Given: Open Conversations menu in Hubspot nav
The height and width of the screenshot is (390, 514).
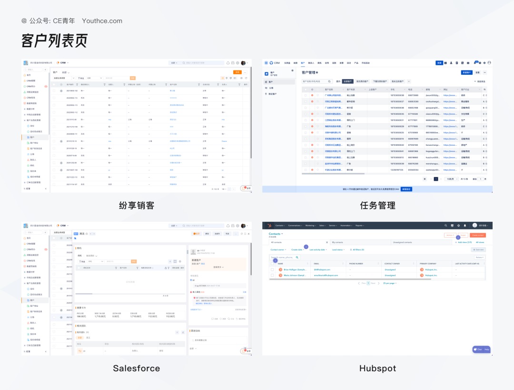Looking at the screenshot, I should coord(295,226).
